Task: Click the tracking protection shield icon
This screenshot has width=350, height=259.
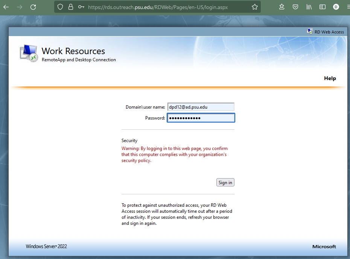Action: tap(60, 7)
